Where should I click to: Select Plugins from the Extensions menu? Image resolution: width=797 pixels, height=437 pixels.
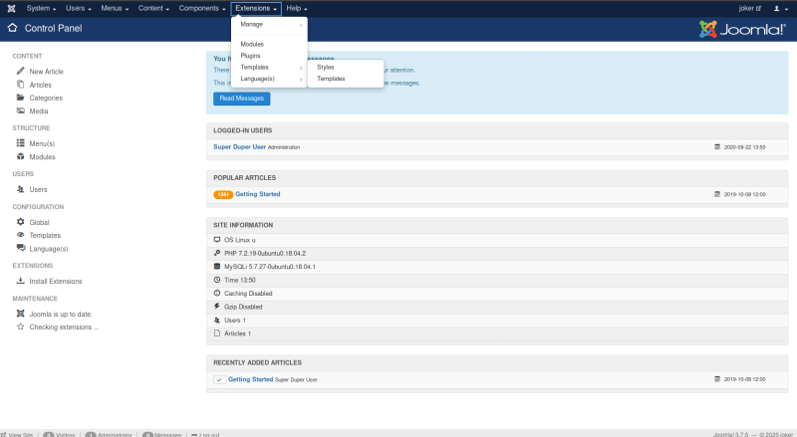pos(250,56)
